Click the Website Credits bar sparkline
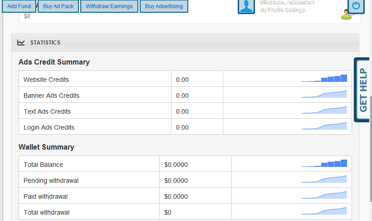 324,79
